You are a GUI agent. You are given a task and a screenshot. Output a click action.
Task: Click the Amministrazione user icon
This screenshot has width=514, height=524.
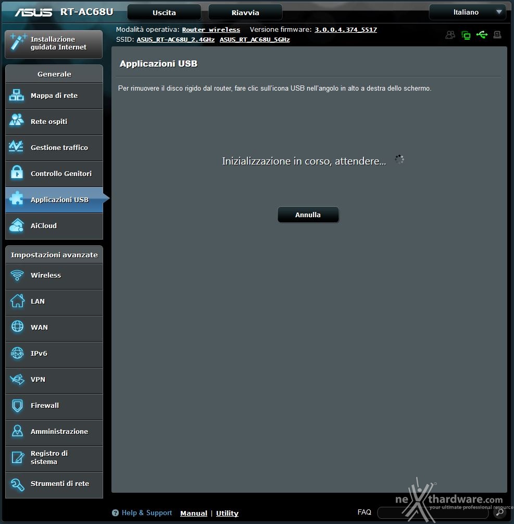click(x=17, y=431)
